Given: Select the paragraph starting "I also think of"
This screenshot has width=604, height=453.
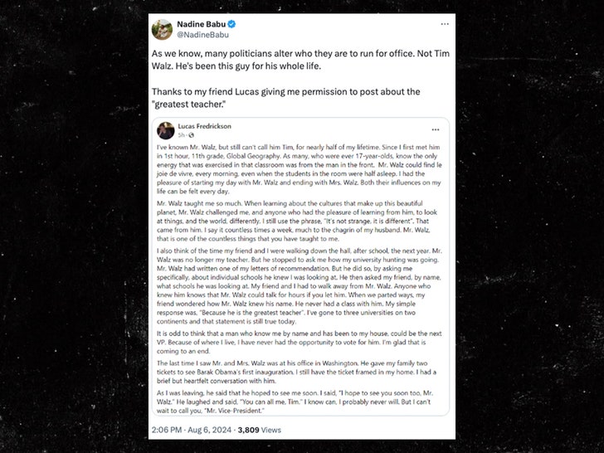Looking at the screenshot, I should coord(302,295).
